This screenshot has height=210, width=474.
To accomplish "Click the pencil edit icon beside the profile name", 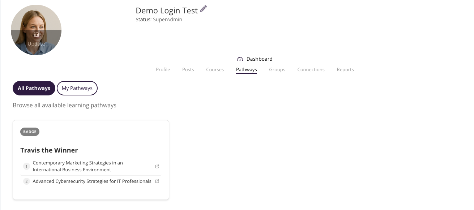I will (x=203, y=9).
